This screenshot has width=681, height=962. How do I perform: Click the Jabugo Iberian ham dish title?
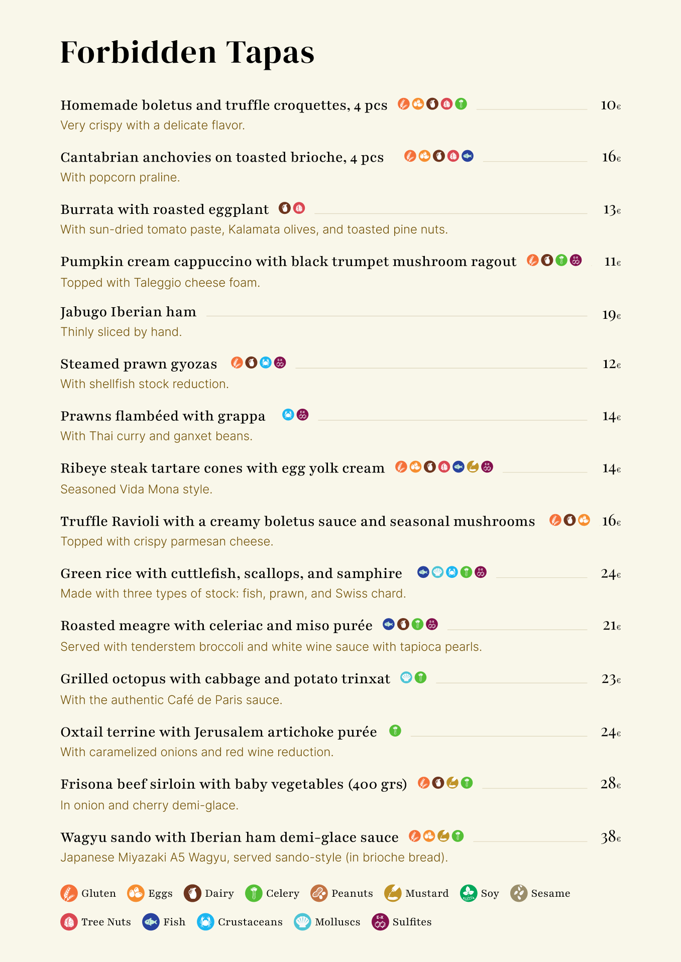point(128,312)
